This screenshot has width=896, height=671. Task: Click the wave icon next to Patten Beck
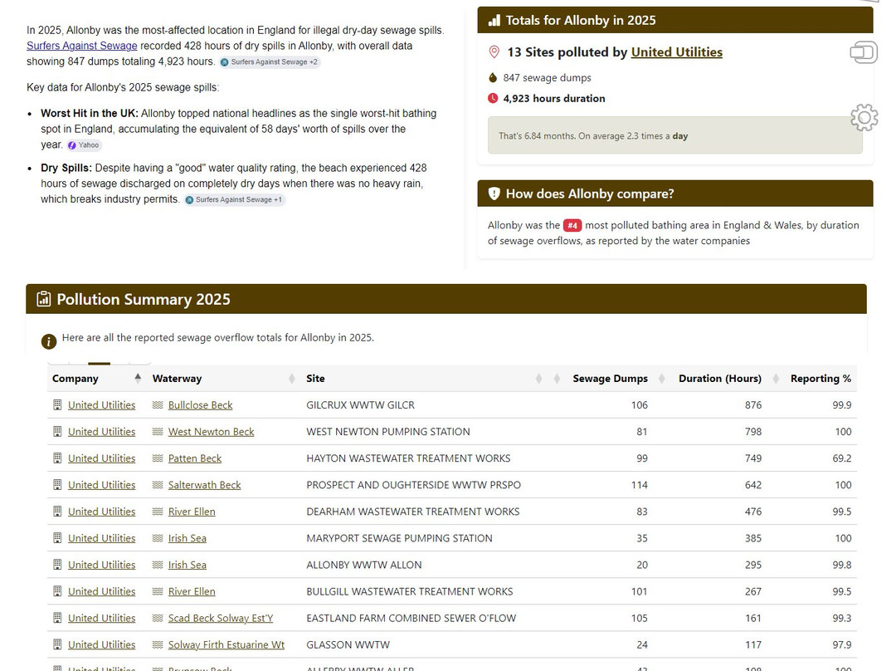158,458
